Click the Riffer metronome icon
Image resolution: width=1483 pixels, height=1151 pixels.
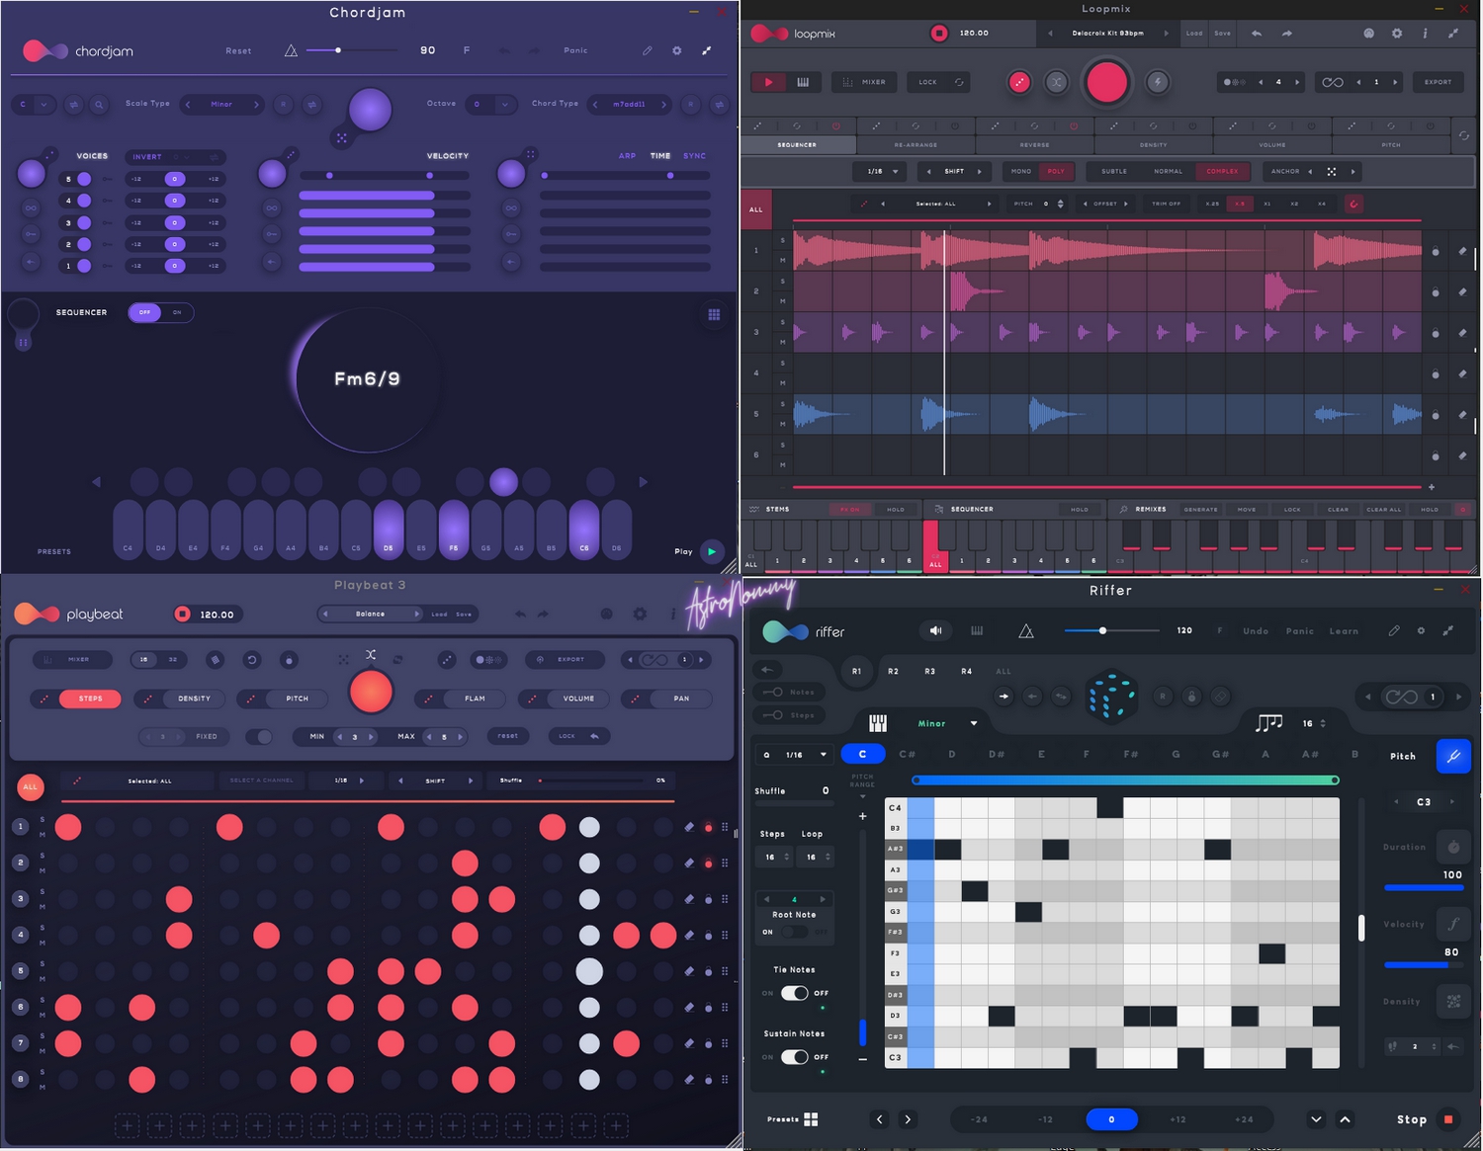point(1026,630)
